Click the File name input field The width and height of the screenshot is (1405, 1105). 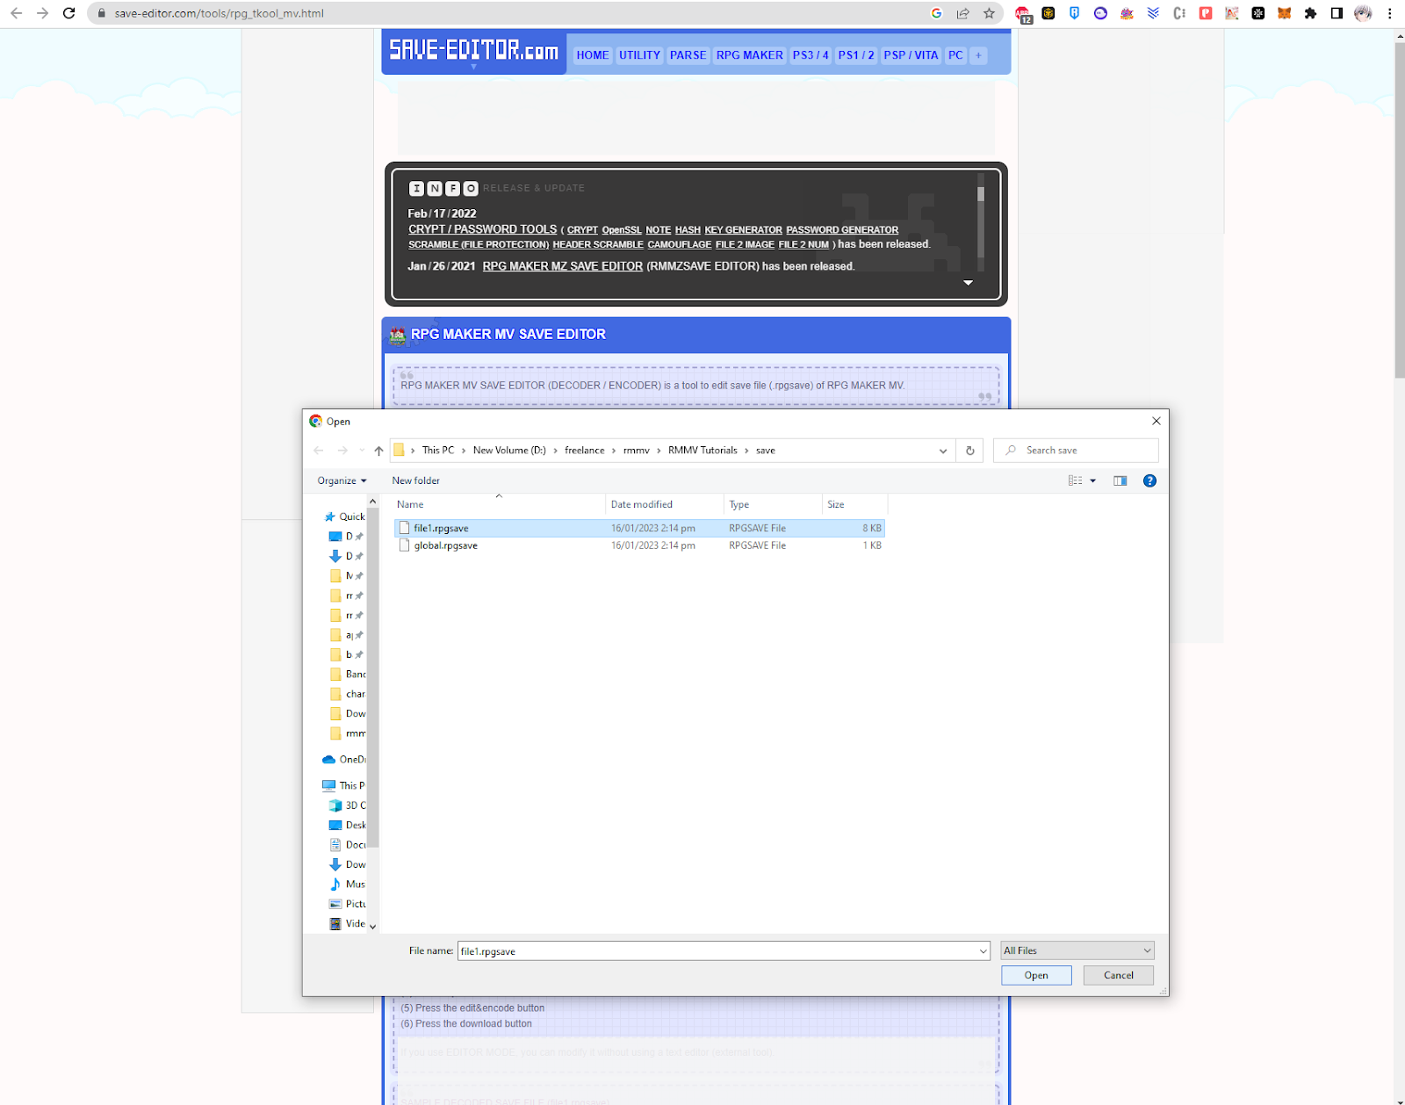pos(717,950)
